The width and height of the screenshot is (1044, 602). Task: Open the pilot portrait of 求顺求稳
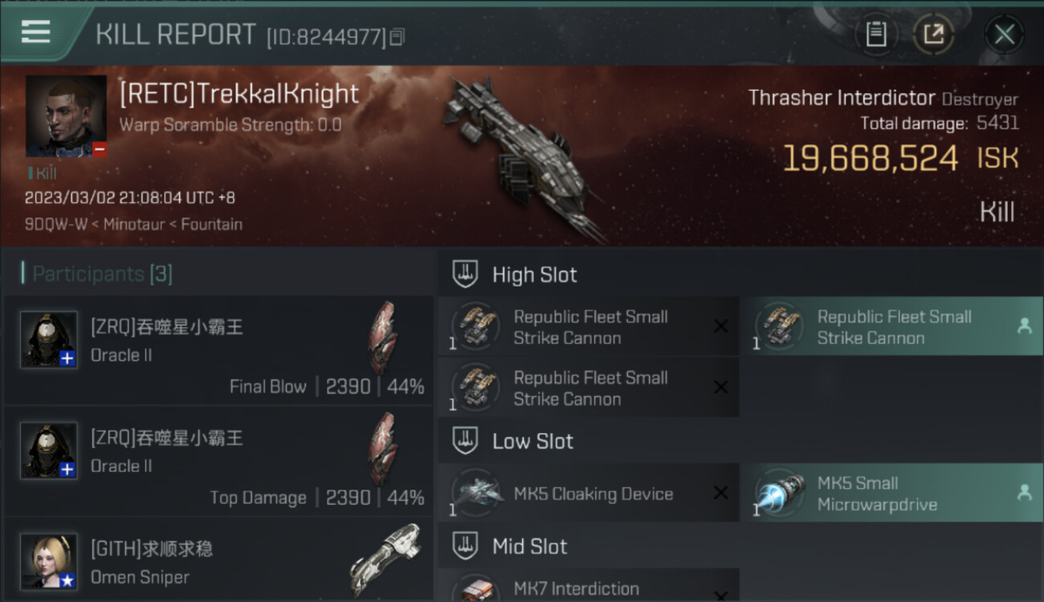(x=49, y=561)
